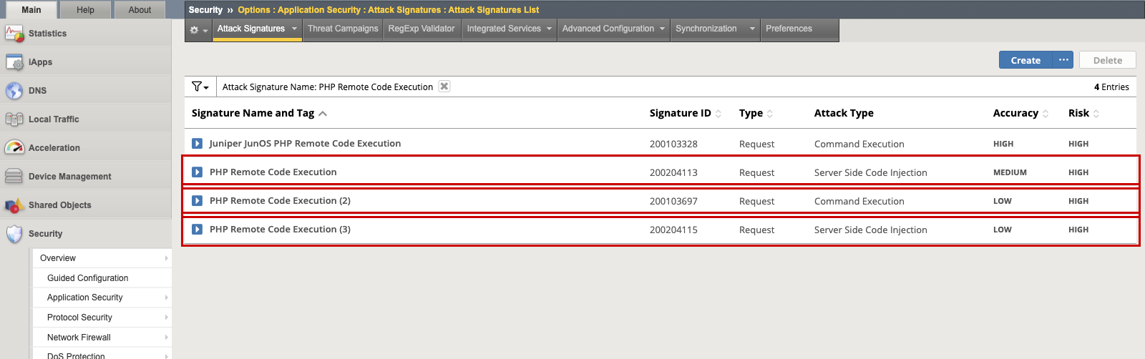Open Guided Configuration
This screenshot has height=359, width=1145.
pos(102,278)
